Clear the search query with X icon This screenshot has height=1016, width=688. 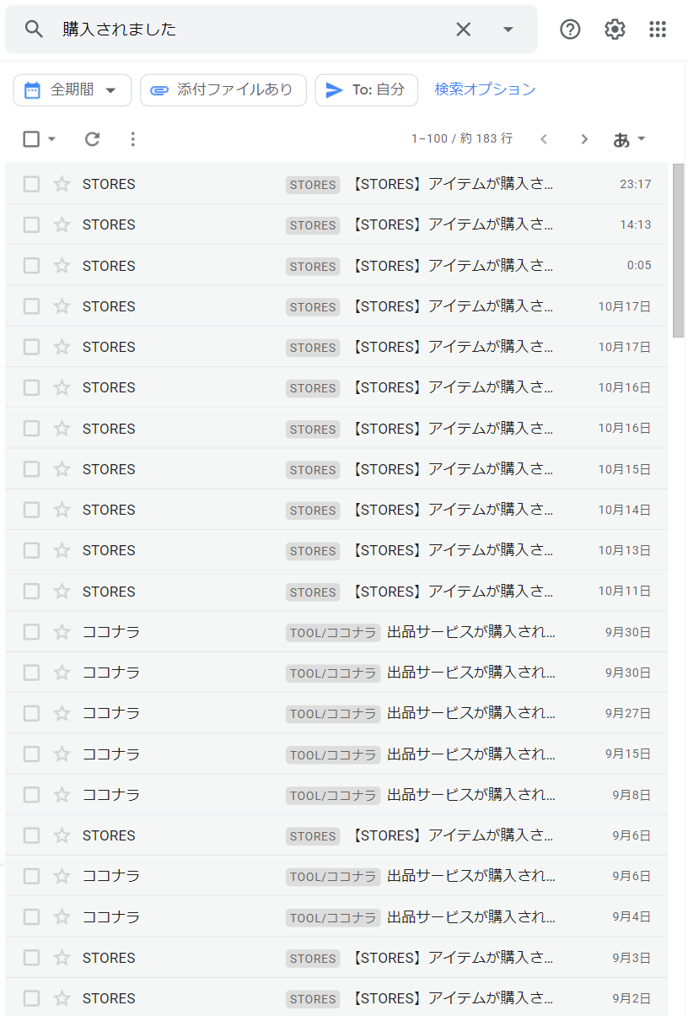[464, 30]
